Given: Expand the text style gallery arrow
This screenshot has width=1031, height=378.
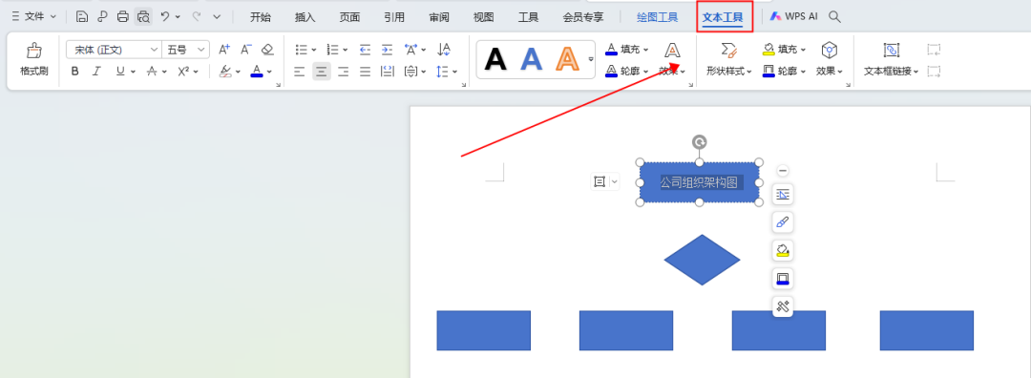Looking at the screenshot, I should point(591,59).
